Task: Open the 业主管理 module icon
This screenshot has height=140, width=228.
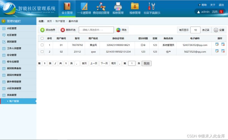Action: (x=67, y=6)
